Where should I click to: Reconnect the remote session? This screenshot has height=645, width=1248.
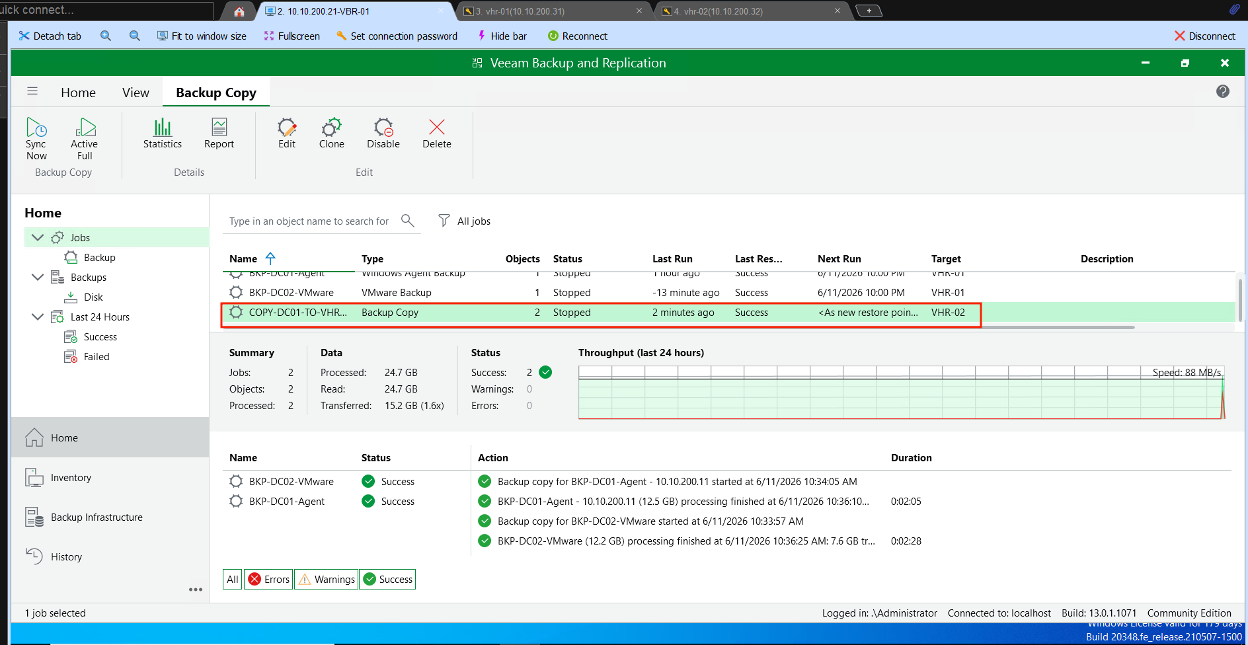pos(578,36)
